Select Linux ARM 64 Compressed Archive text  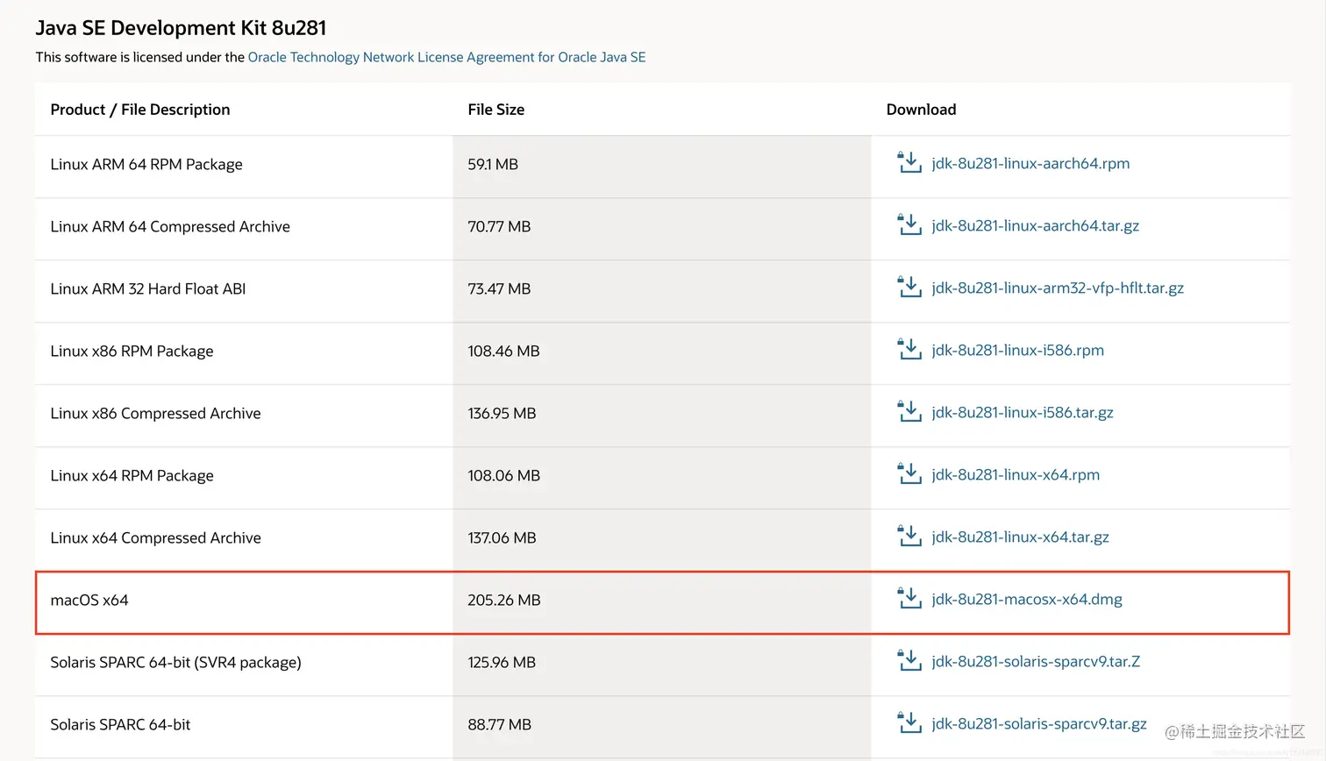pyautogui.click(x=170, y=226)
